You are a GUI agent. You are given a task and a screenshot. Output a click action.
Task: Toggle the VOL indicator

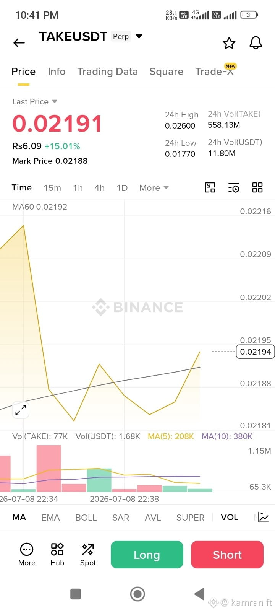pyautogui.click(x=230, y=517)
